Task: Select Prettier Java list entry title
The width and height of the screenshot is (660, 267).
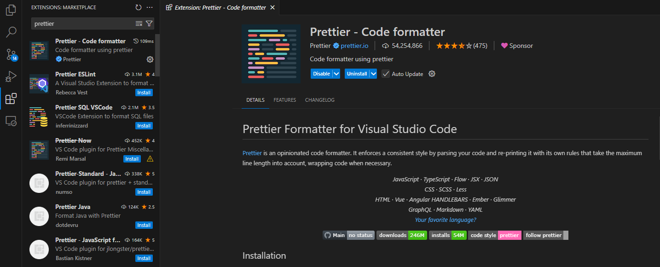Action: 73,207
